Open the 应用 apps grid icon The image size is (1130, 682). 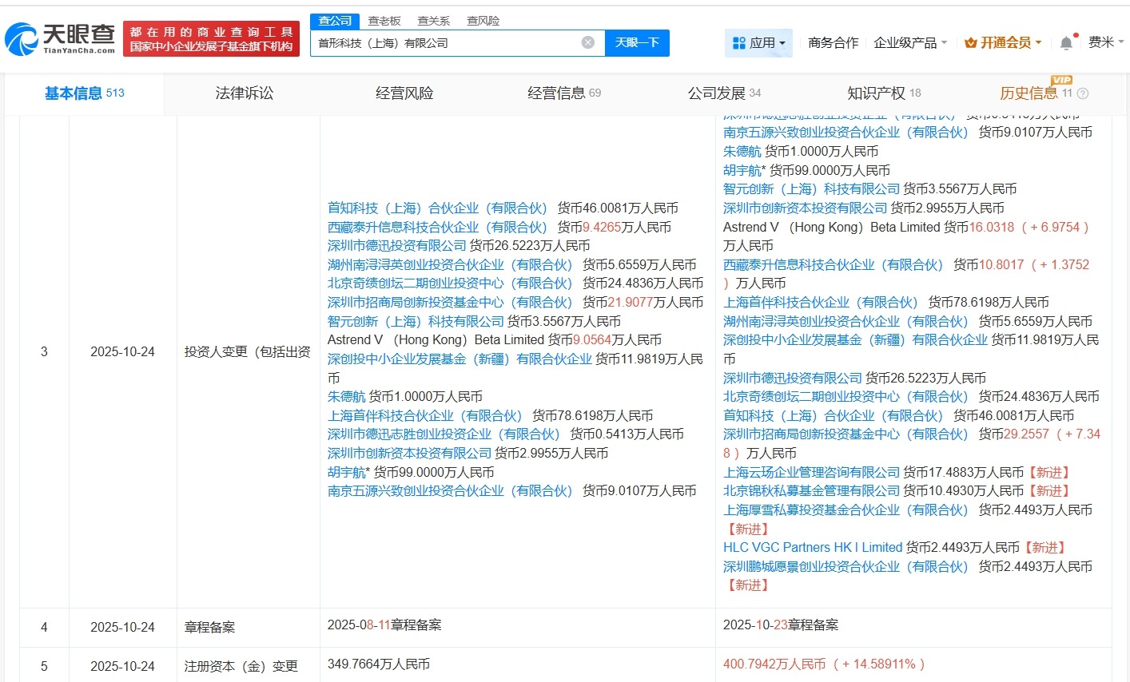pyautogui.click(x=739, y=42)
